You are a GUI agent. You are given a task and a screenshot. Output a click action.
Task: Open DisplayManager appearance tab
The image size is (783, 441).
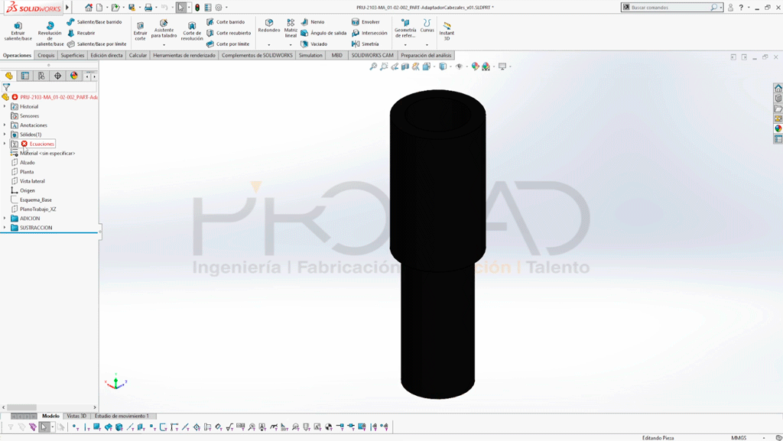coord(74,76)
